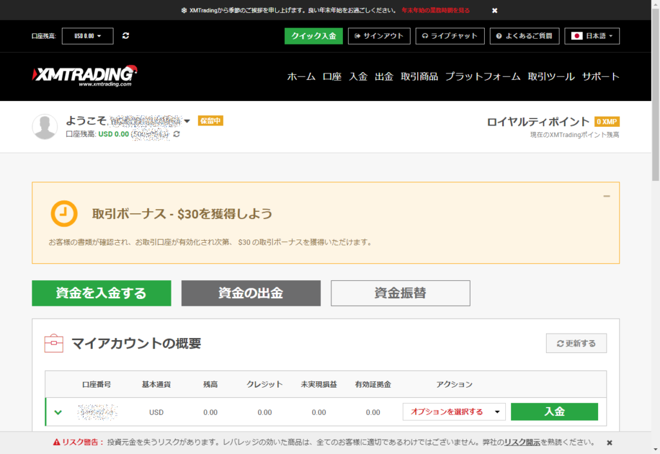The width and height of the screenshot is (660, 454).
Task: Click green 入金 button in account row
Action: click(x=554, y=412)
